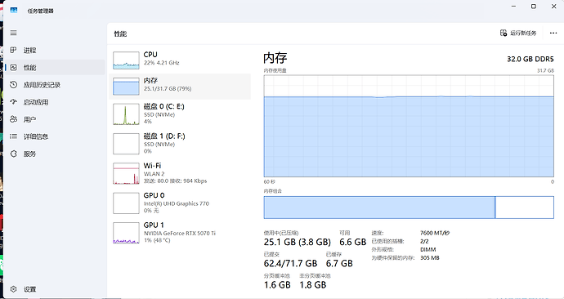Click the 25.1 GB (3.8 GB) in-use value
Image resolution: width=564 pixels, height=299 pixels.
coord(297,242)
